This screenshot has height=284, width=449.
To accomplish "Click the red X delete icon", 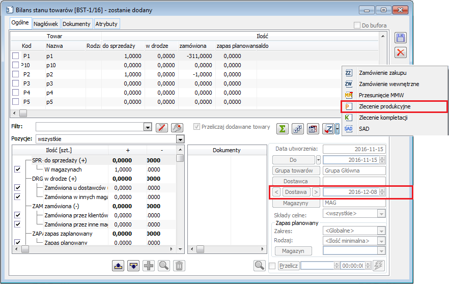I will click(401, 52).
